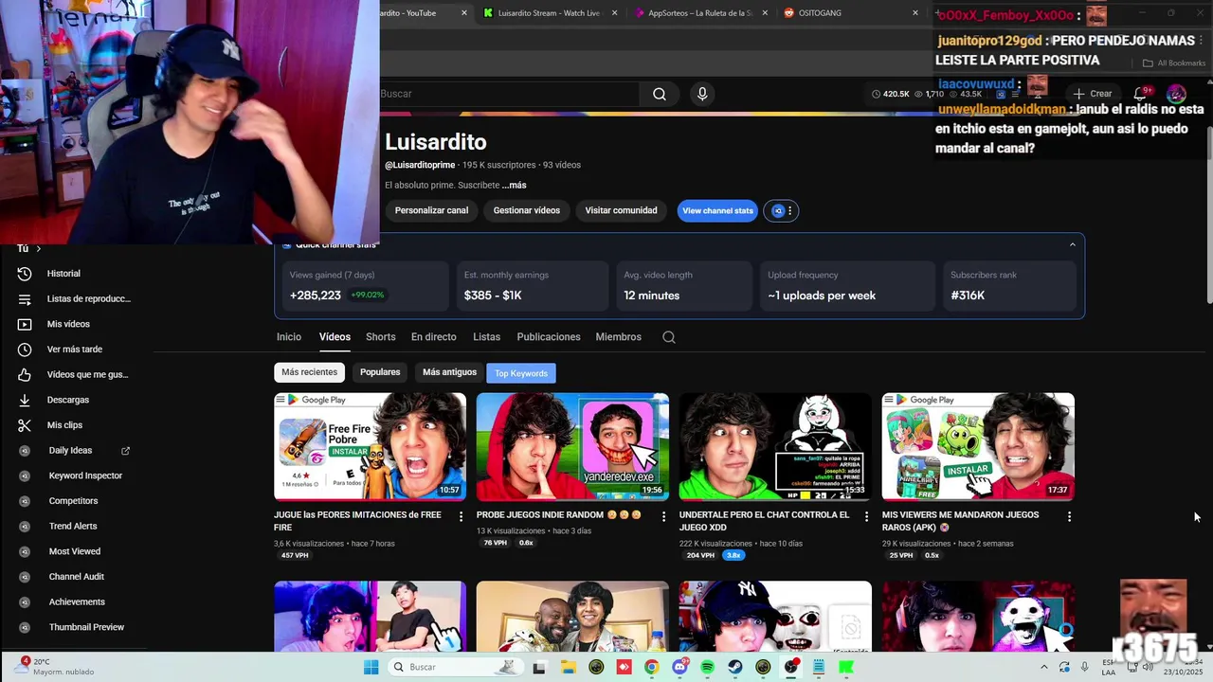
Task: Click the Chrome icon in the taskbar
Action: [x=651, y=667]
